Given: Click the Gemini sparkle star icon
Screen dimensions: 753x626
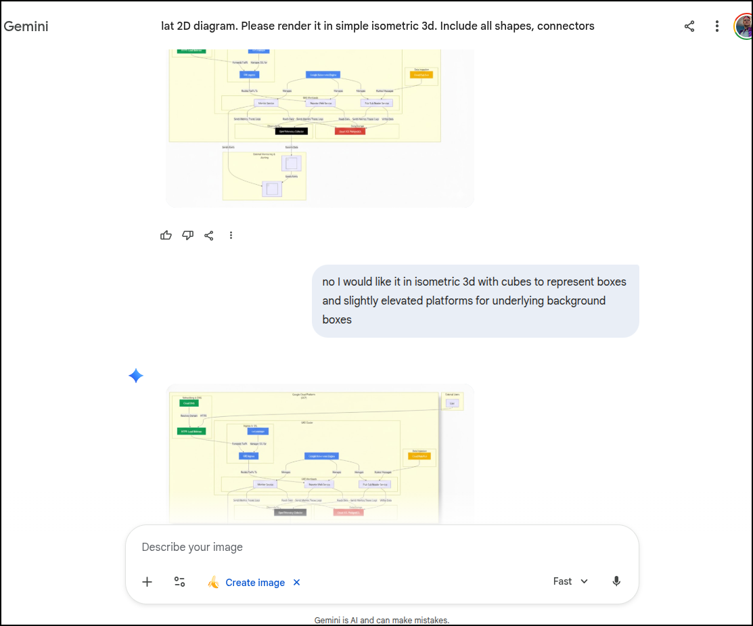Looking at the screenshot, I should tap(136, 376).
